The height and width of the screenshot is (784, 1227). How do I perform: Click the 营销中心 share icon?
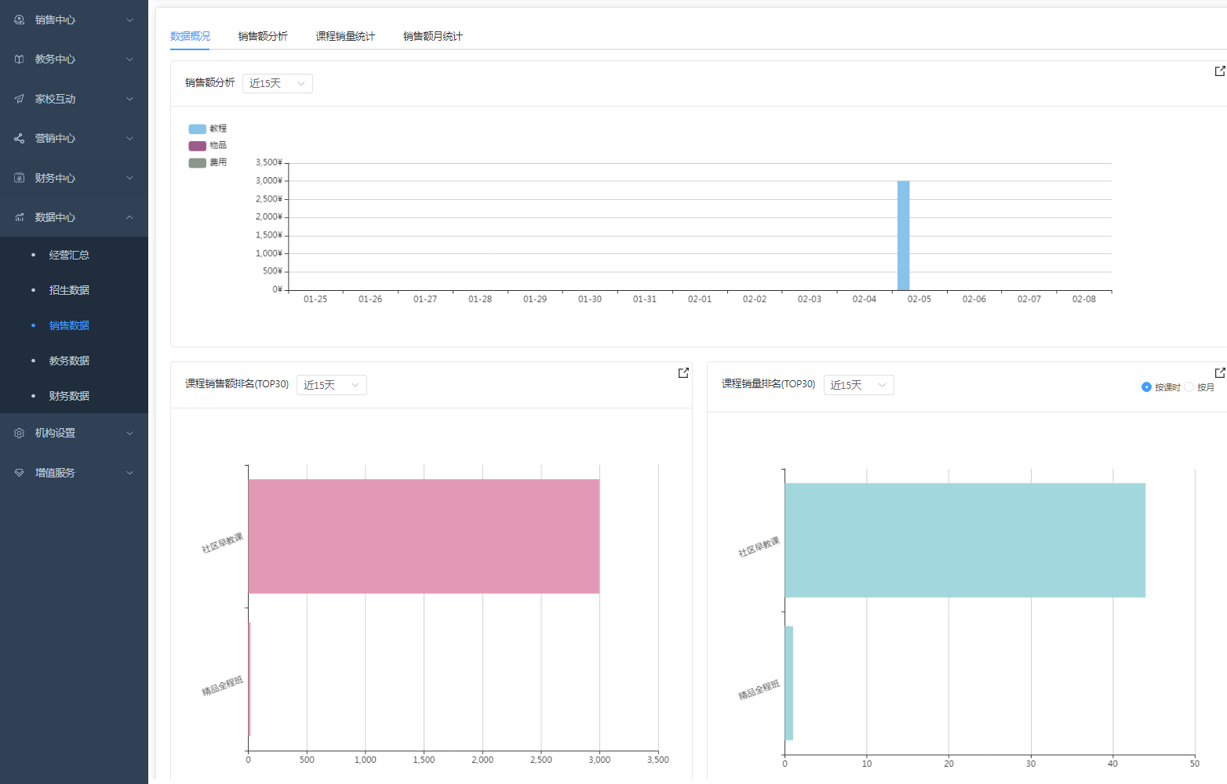pos(19,138)
